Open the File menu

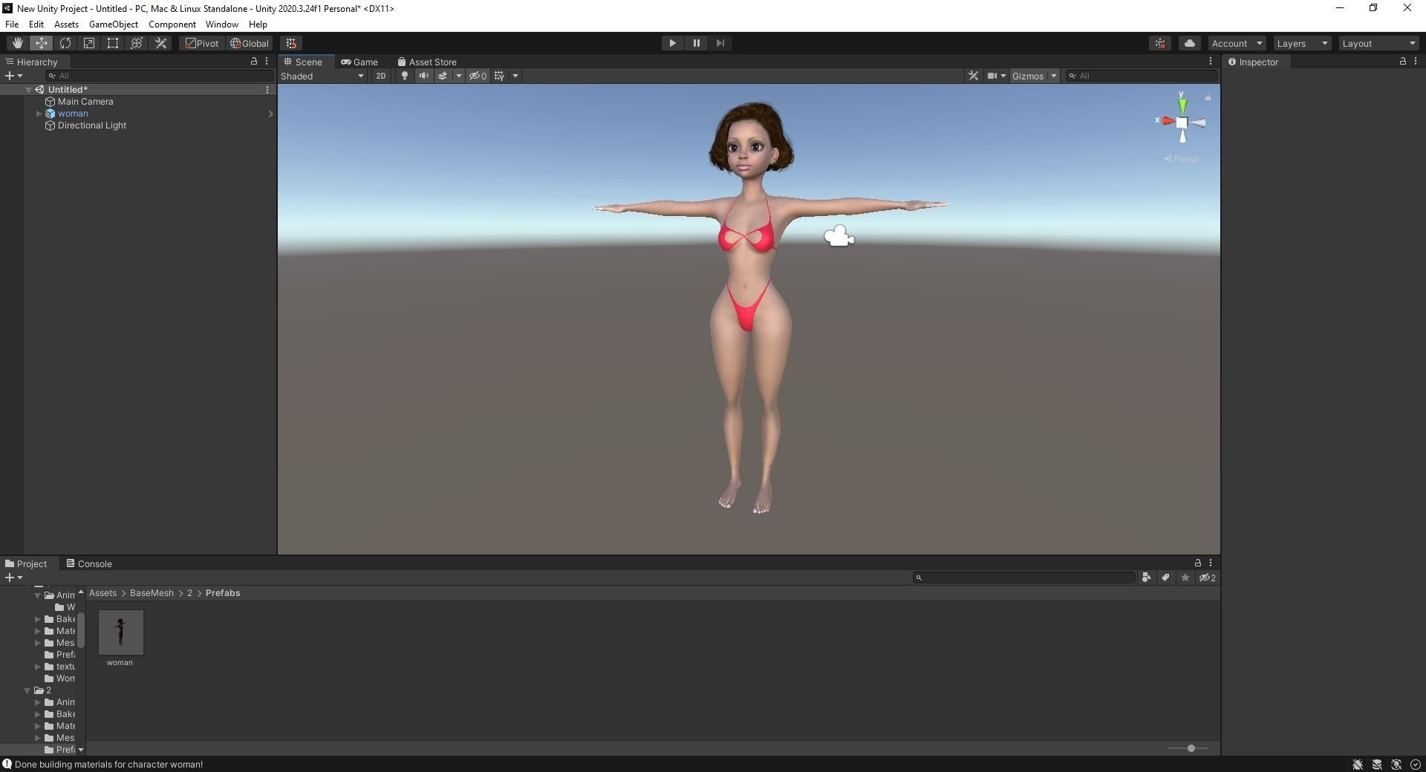12,24
